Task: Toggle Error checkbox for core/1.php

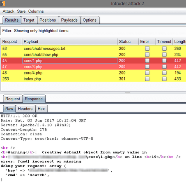Action: coord(147,61)
